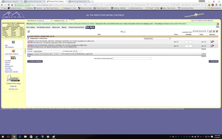Screen dimensions: 222x139
Task: Click the Postal Code input field
Action: tap(77, 51)
